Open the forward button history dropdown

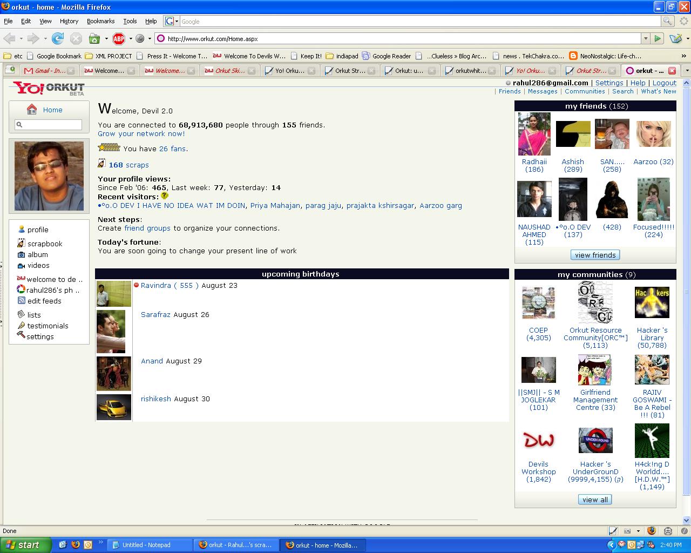tap(45, 38)
